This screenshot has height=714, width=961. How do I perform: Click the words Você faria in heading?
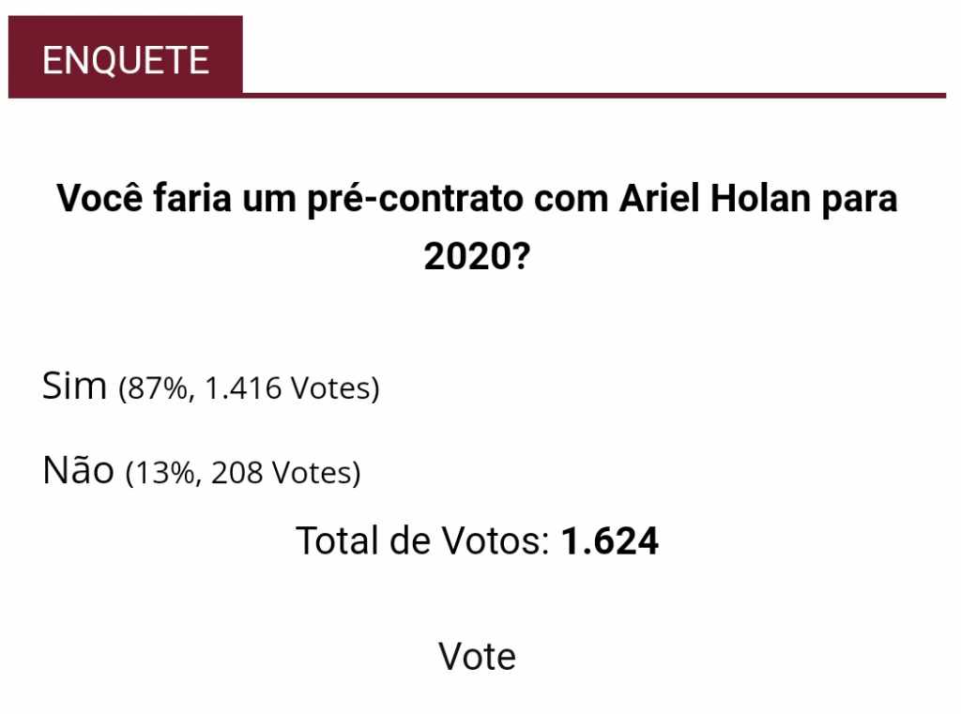(144, 198)
